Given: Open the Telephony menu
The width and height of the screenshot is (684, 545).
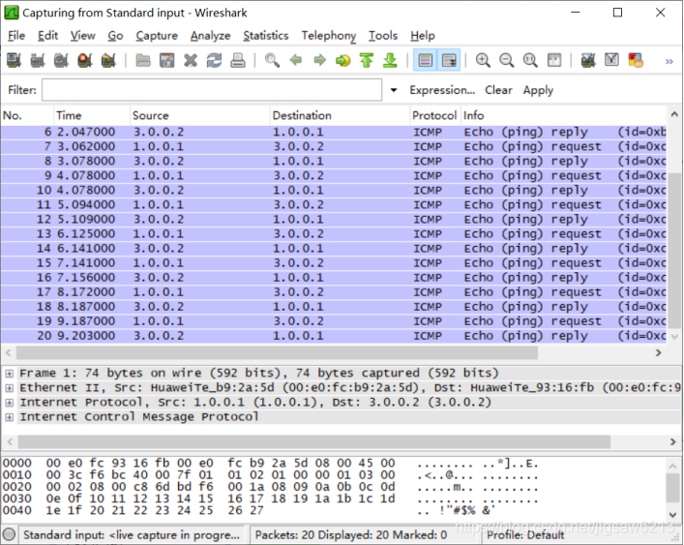Looking at the screenshot, I should coord(329,36).
